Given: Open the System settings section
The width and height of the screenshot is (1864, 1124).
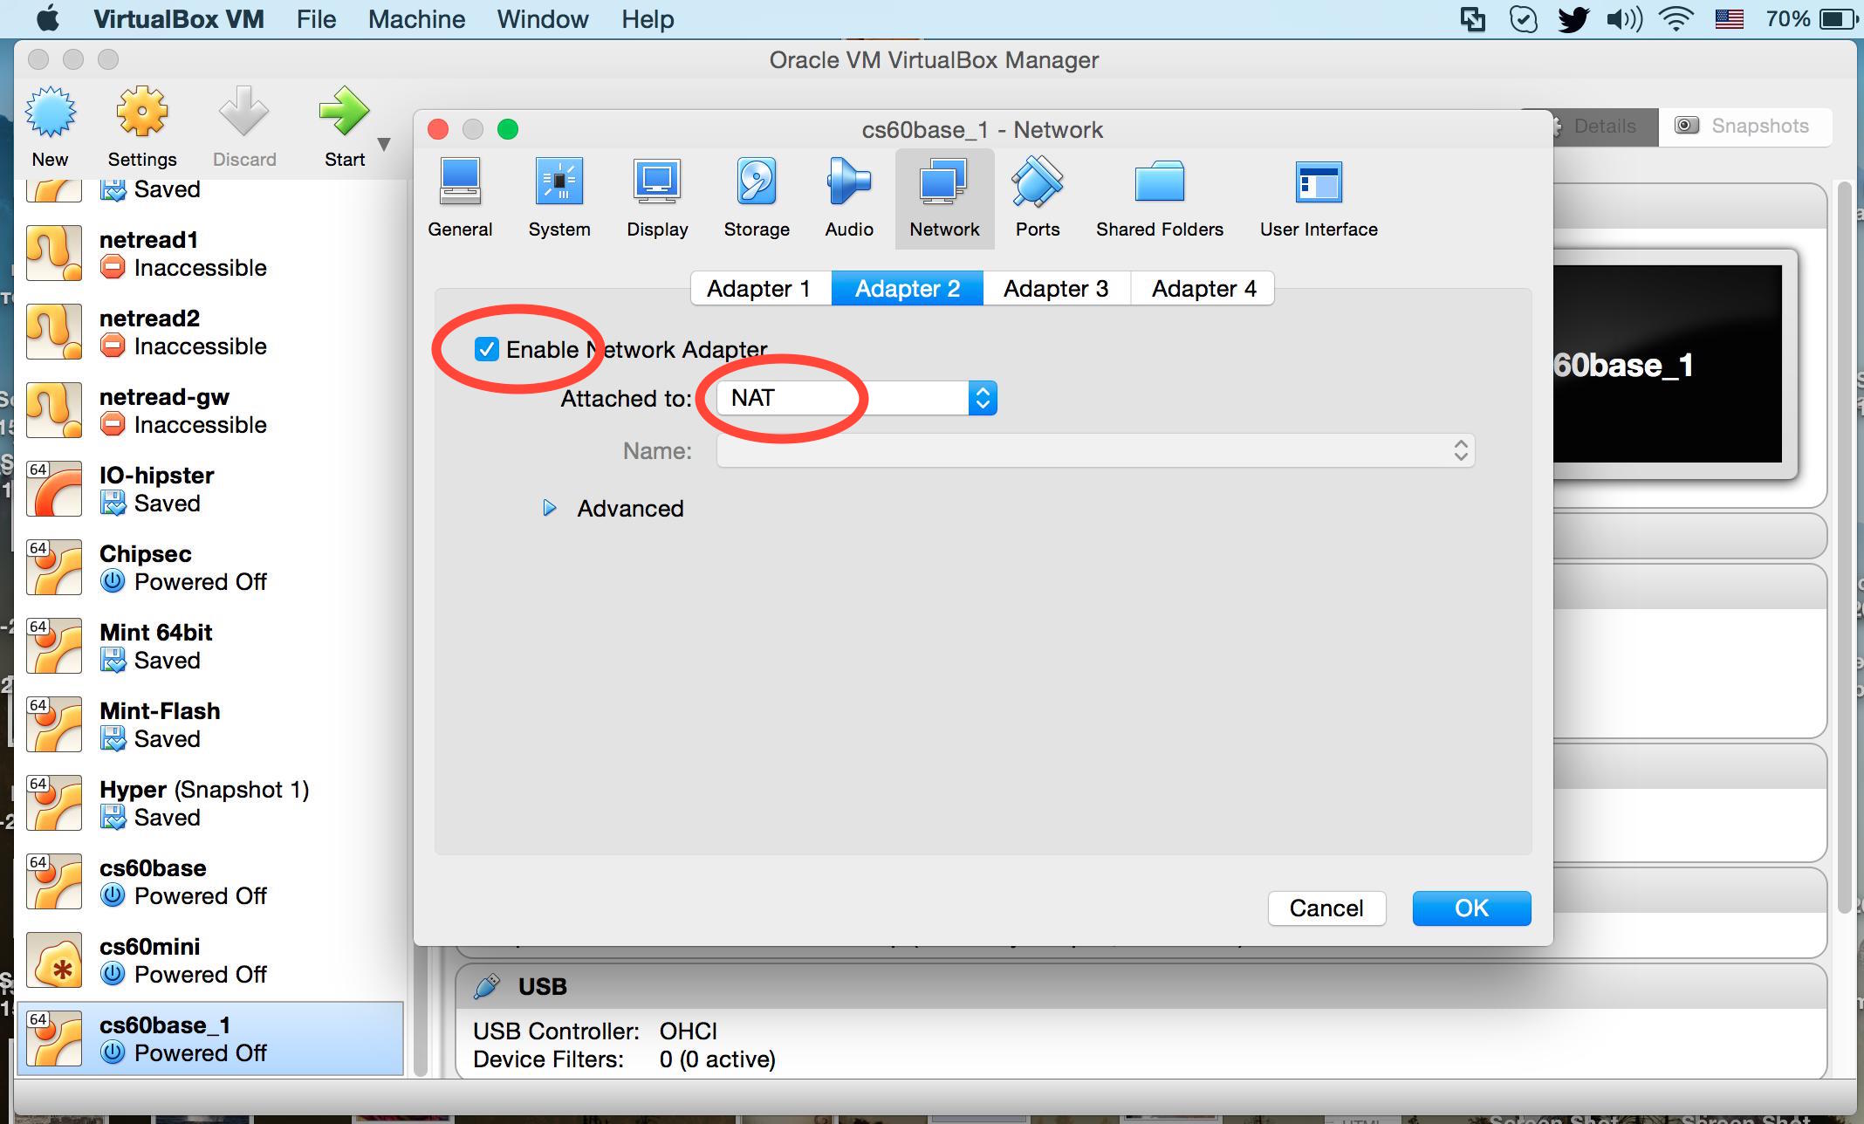Looking at the screenshot, I should click(x=559, y=198).
